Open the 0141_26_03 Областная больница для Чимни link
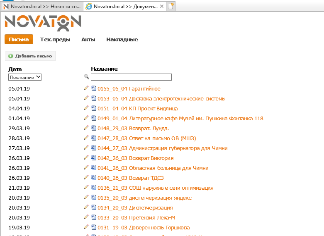The image size is (324, 236). pos(153,168)
